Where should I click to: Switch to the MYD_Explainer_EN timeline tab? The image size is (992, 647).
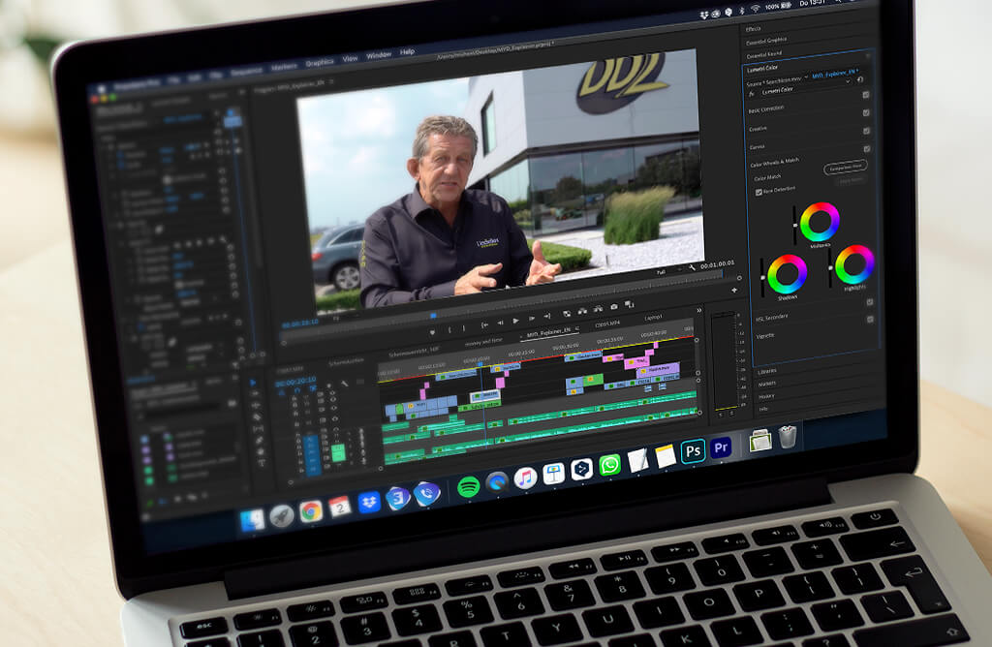pos(549,331)
